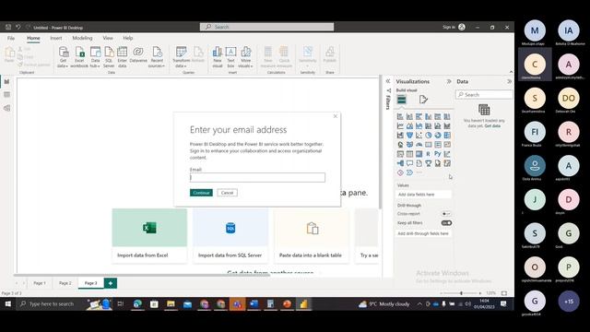Select the Pie chart visual
The width and height of the screenshot is (590, 332).
pos(428,136)
